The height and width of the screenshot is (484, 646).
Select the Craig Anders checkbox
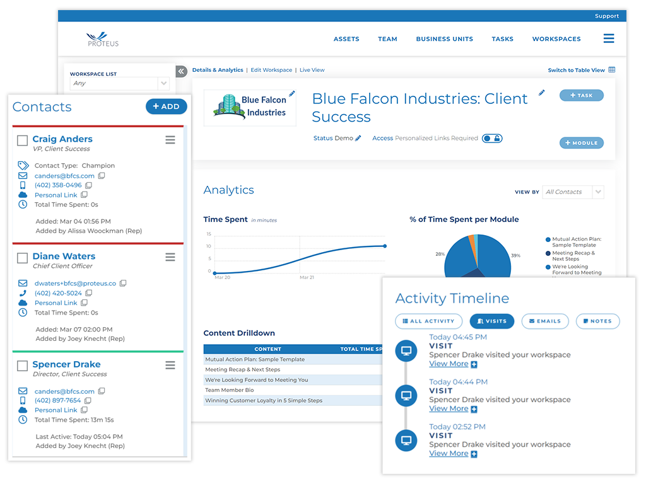(x=22, y=141)
